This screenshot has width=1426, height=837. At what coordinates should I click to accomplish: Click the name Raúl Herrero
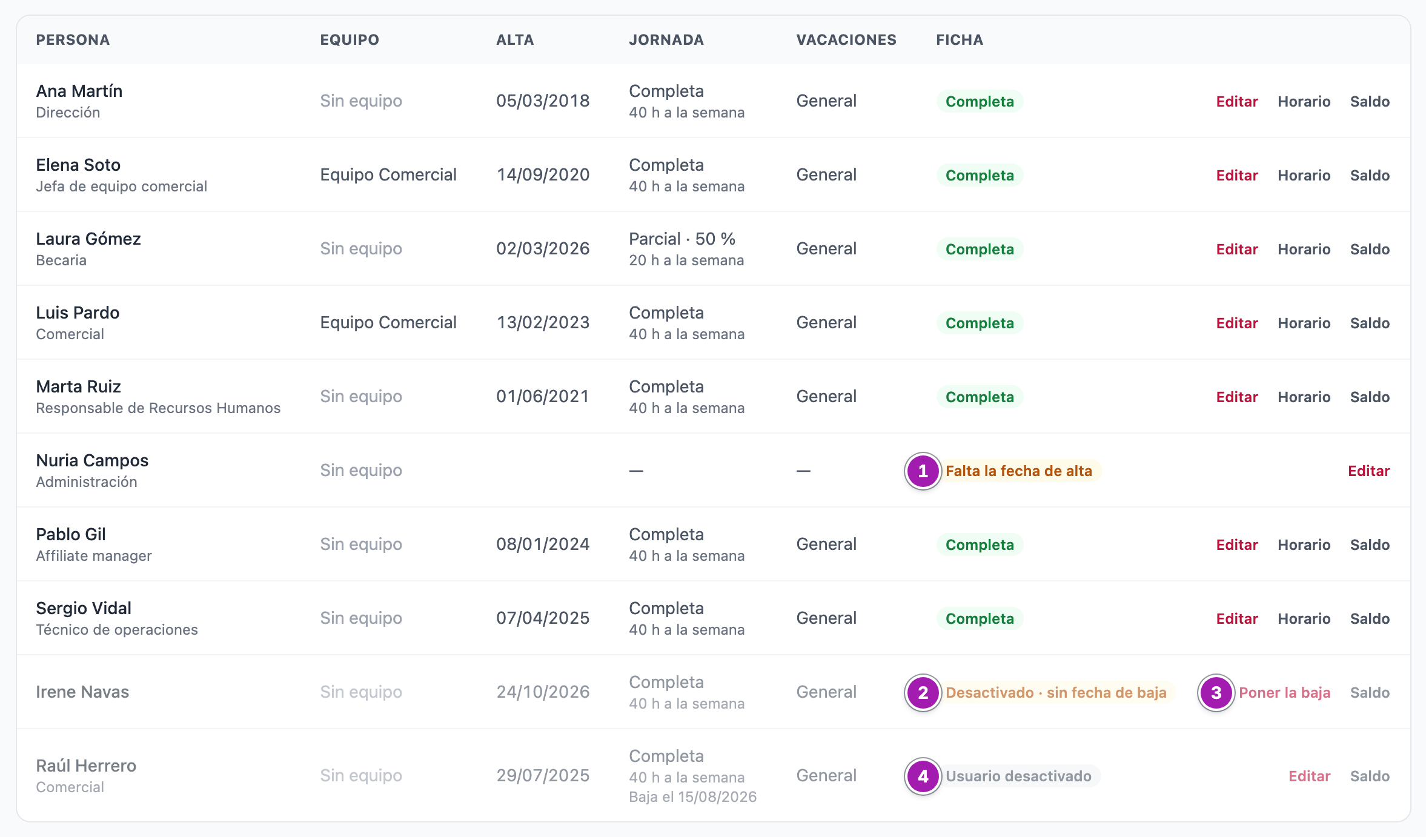(86, 766)
